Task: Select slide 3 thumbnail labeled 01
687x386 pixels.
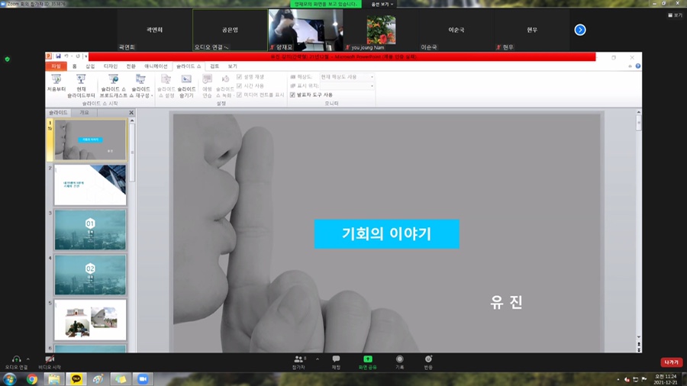Action: (x=90, y=230)
